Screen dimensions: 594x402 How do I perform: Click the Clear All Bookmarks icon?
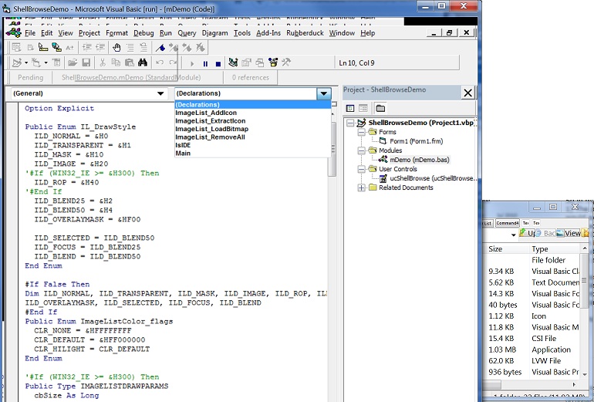point(200,48)
